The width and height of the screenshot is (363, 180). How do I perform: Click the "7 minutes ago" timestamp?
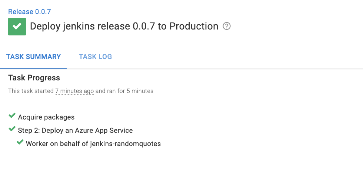click(74, 91)
